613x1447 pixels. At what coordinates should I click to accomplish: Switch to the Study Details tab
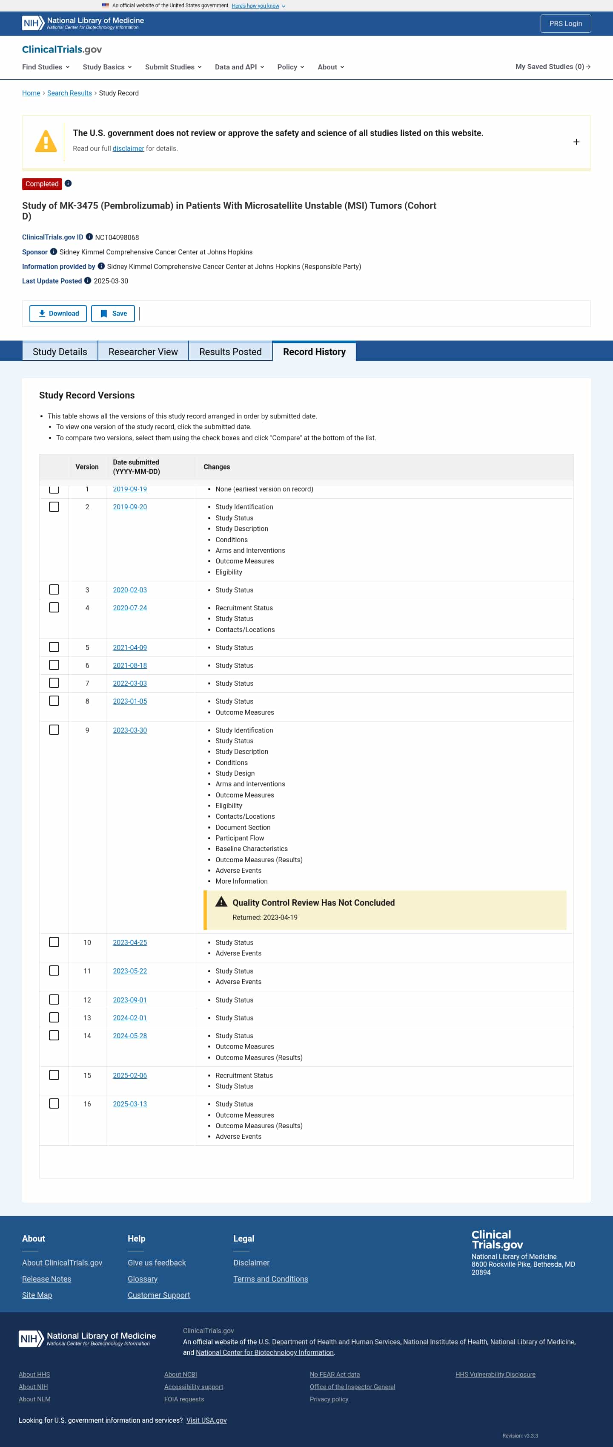[x=60, y=352]
